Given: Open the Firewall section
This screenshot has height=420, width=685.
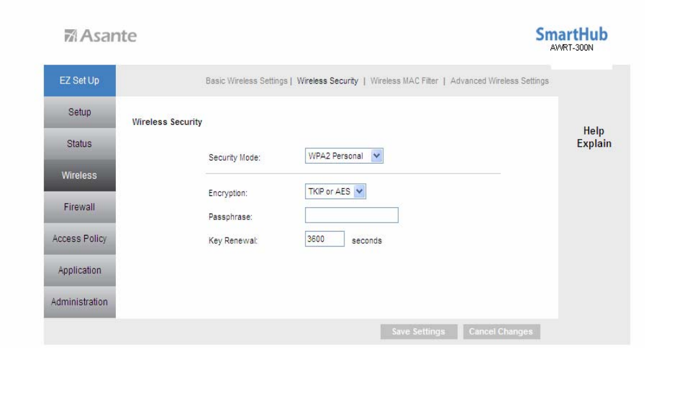Looking at the screenshot, I should tap(80, 207).
